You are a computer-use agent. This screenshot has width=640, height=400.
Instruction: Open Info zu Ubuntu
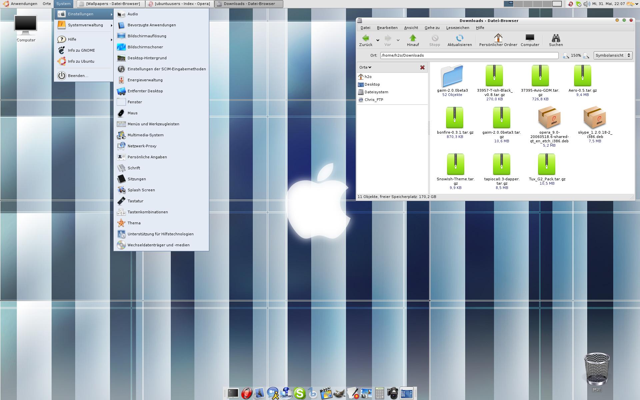click(84, 61)
